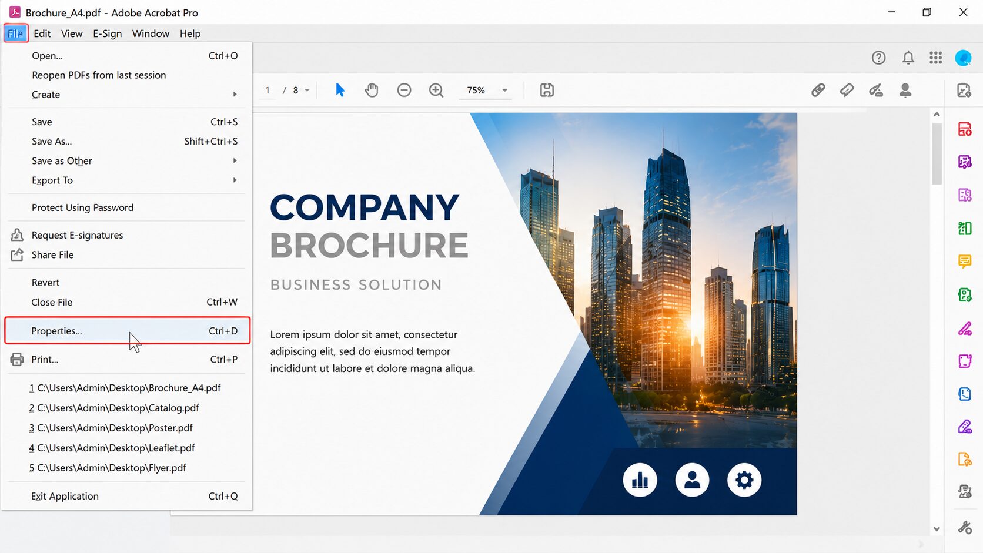Click the sign pen icon in toolbar
Image resolution: width=983 pixels, height=553 pixels.
click(876, 90)
